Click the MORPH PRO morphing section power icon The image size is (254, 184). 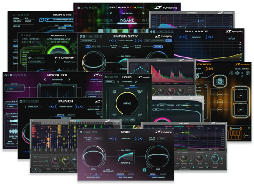coord(39,84)
